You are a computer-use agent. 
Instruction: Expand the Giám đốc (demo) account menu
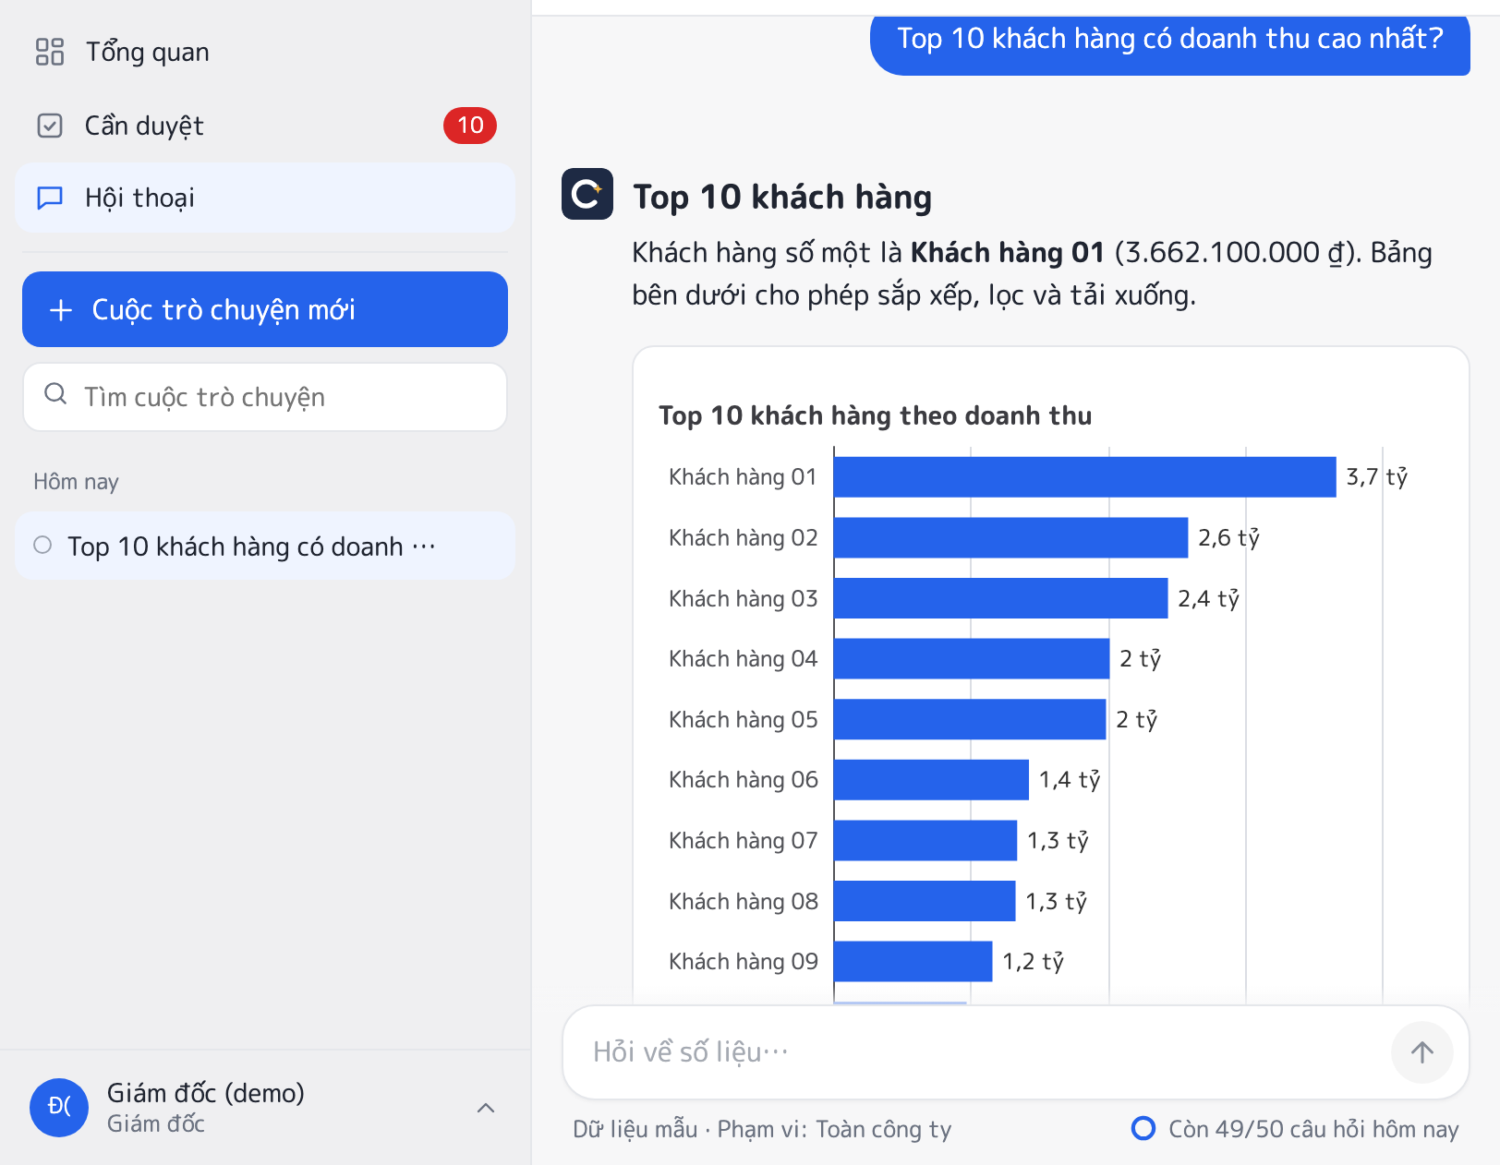(486, 1108)
